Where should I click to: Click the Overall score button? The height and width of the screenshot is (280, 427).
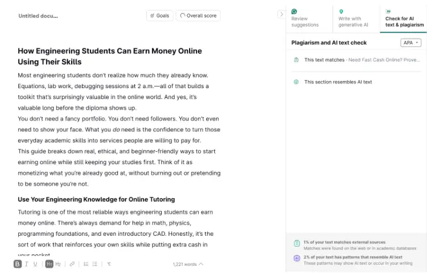tap(198, 16)
